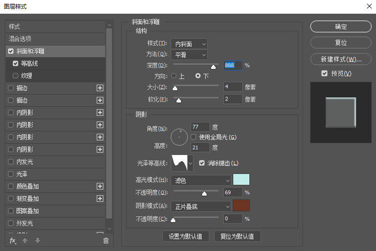Click the circular 角度 angle dial
The width and height of the screenshot is (376, 251).
[x=180, y=137]
